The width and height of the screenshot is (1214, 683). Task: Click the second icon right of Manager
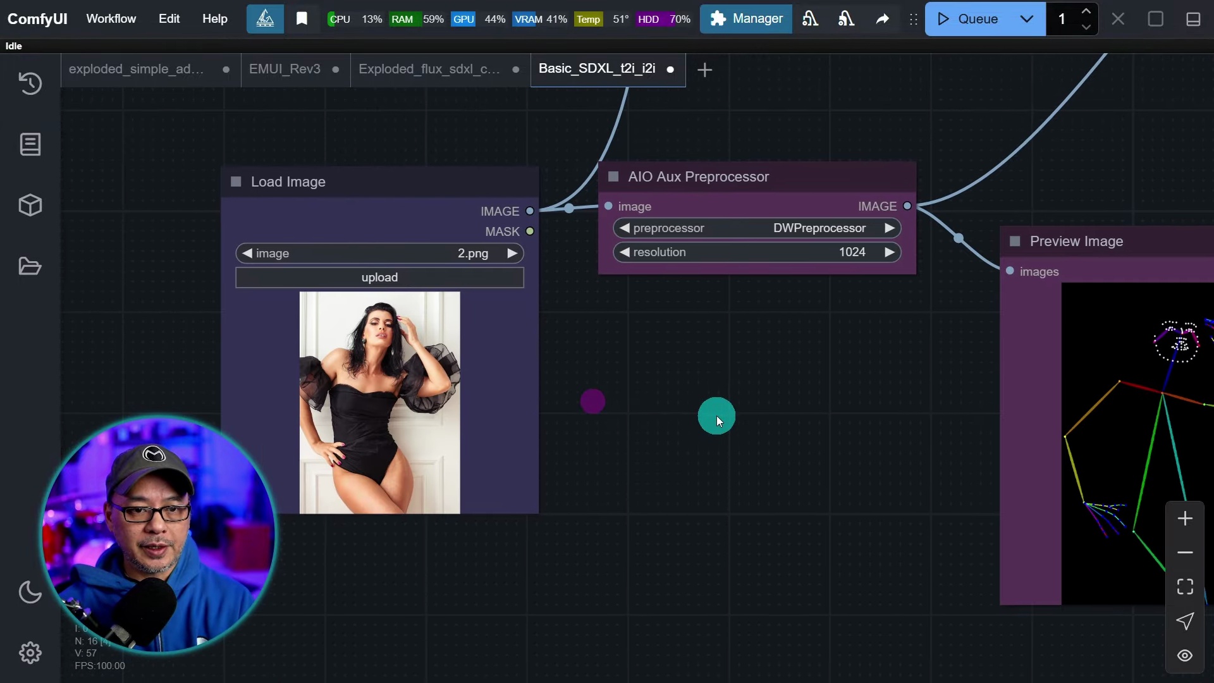pos(846,19)
